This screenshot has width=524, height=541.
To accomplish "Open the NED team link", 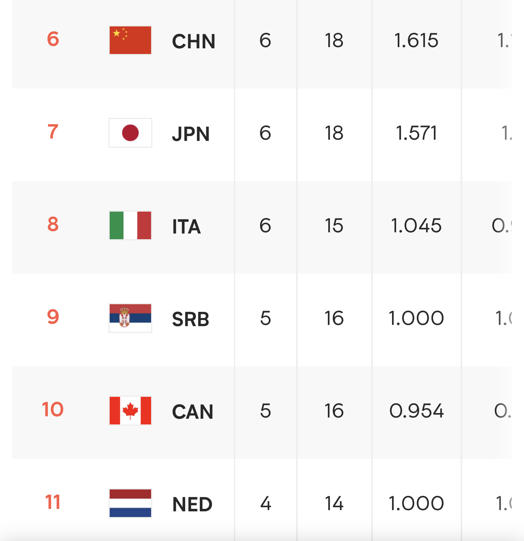I will pos(192,504).
